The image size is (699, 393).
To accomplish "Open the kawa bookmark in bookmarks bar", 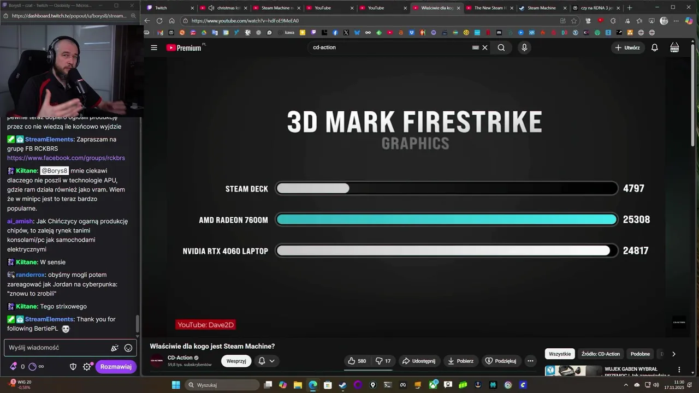I will coord(286,33).
